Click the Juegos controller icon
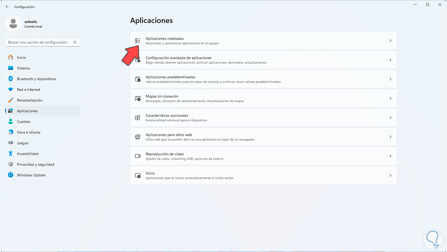This screenshot has width=447, height=252. (x=10, y=143)
